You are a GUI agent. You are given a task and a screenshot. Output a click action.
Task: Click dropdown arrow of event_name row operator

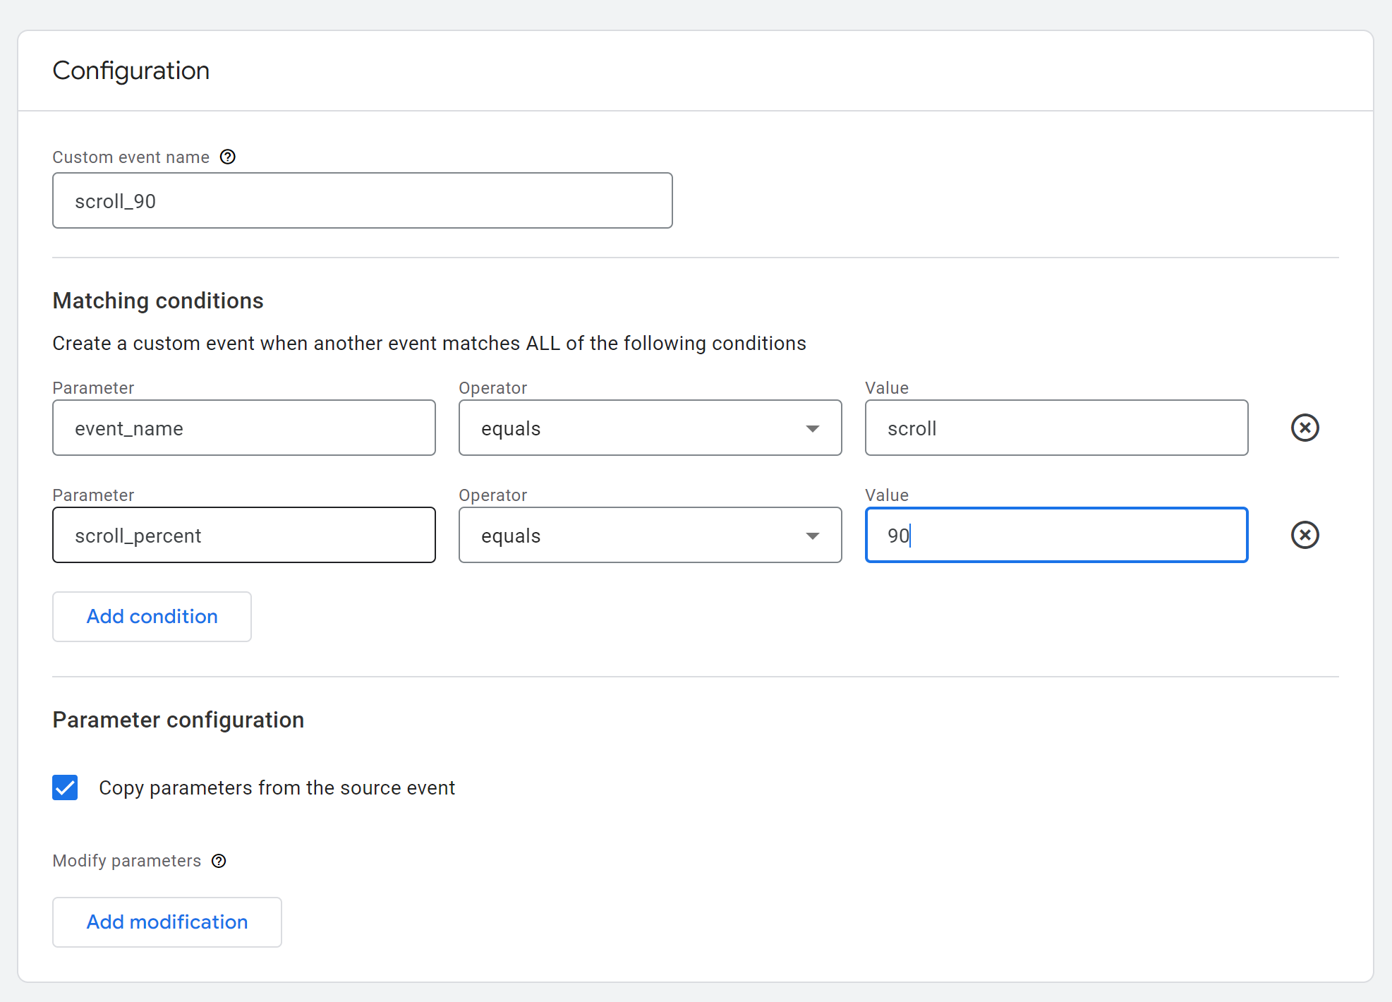813,428
